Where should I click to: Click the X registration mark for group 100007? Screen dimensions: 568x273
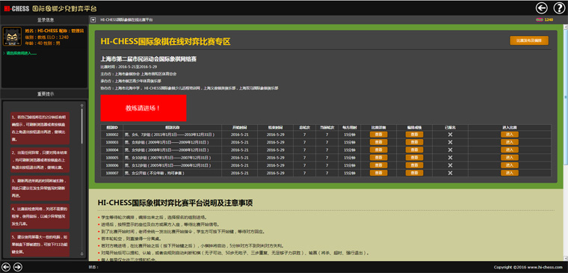coord(450,173)
